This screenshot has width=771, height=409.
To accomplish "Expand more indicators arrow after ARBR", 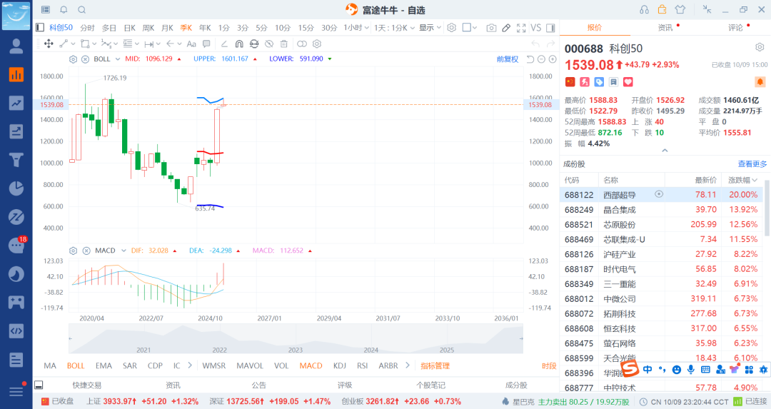I will click(x=407, y=365).
